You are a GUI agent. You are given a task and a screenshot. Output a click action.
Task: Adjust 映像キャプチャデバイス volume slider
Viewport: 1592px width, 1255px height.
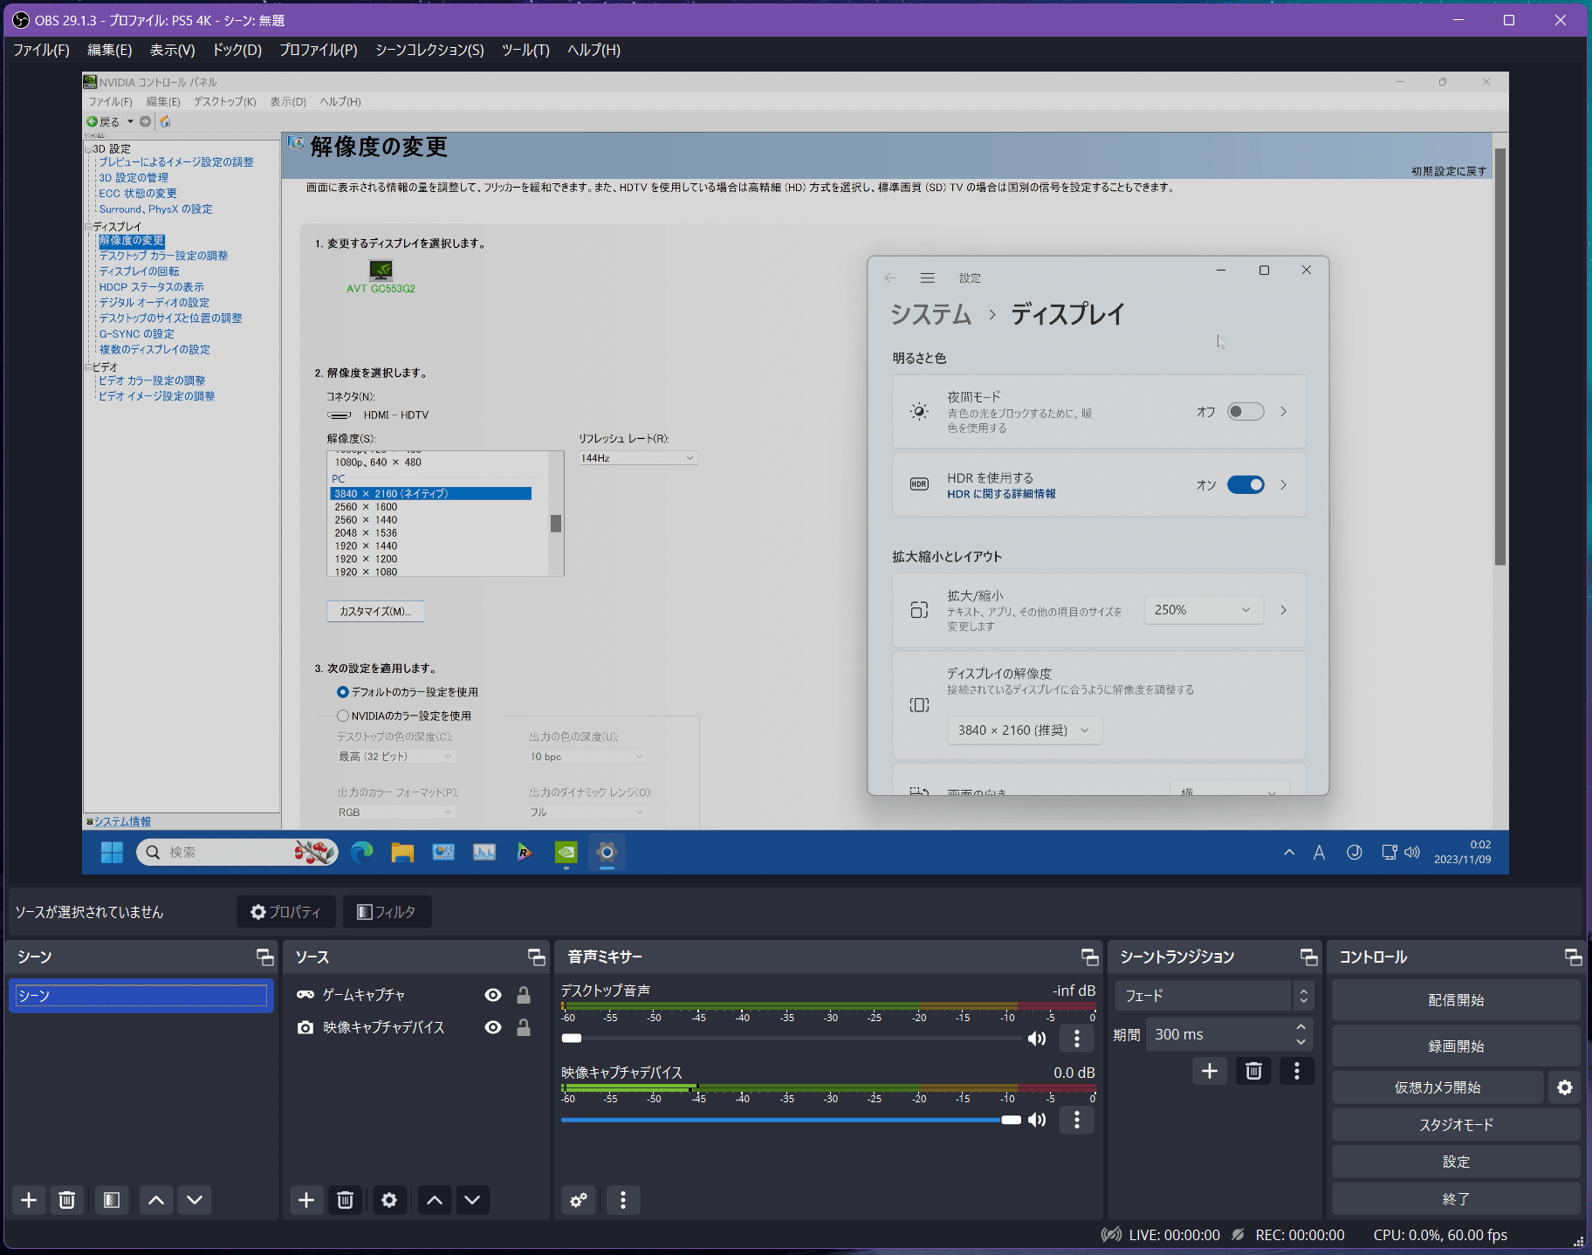792,1120
